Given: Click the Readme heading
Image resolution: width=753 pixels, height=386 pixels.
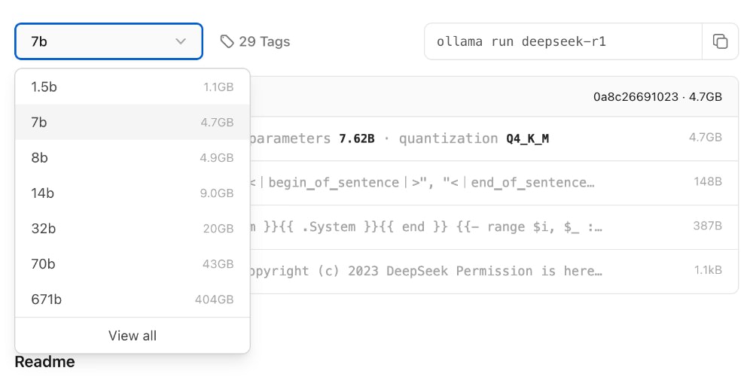Looking at the screenshot, I should (44, 361).
